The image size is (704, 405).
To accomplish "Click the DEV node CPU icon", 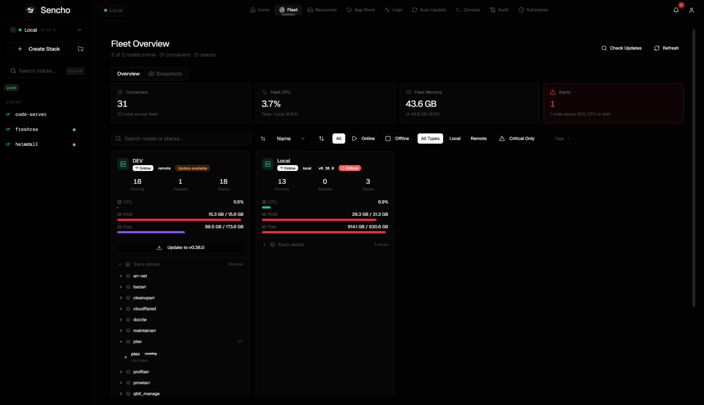I will click(119, 202).
